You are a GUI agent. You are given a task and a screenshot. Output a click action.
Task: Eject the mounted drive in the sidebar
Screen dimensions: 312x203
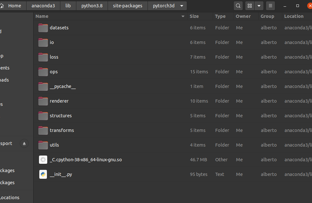(x=24, y=143)
